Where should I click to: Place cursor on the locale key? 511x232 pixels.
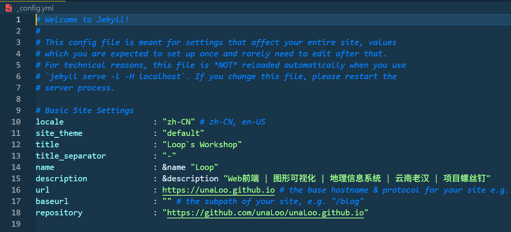click(50, 121)
